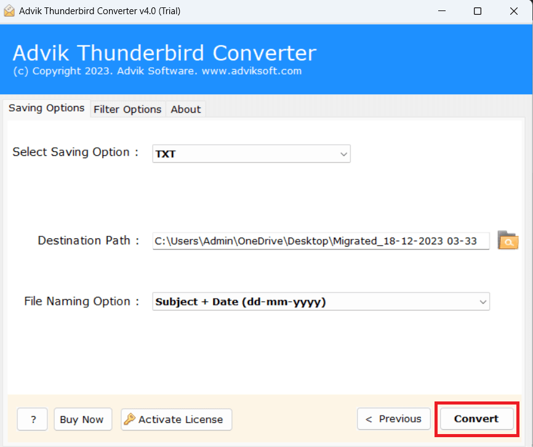Viewport: 533px width, 447px height.
Task: Click the folder browse icon next to Destination Path
Action: pos(508,240)
